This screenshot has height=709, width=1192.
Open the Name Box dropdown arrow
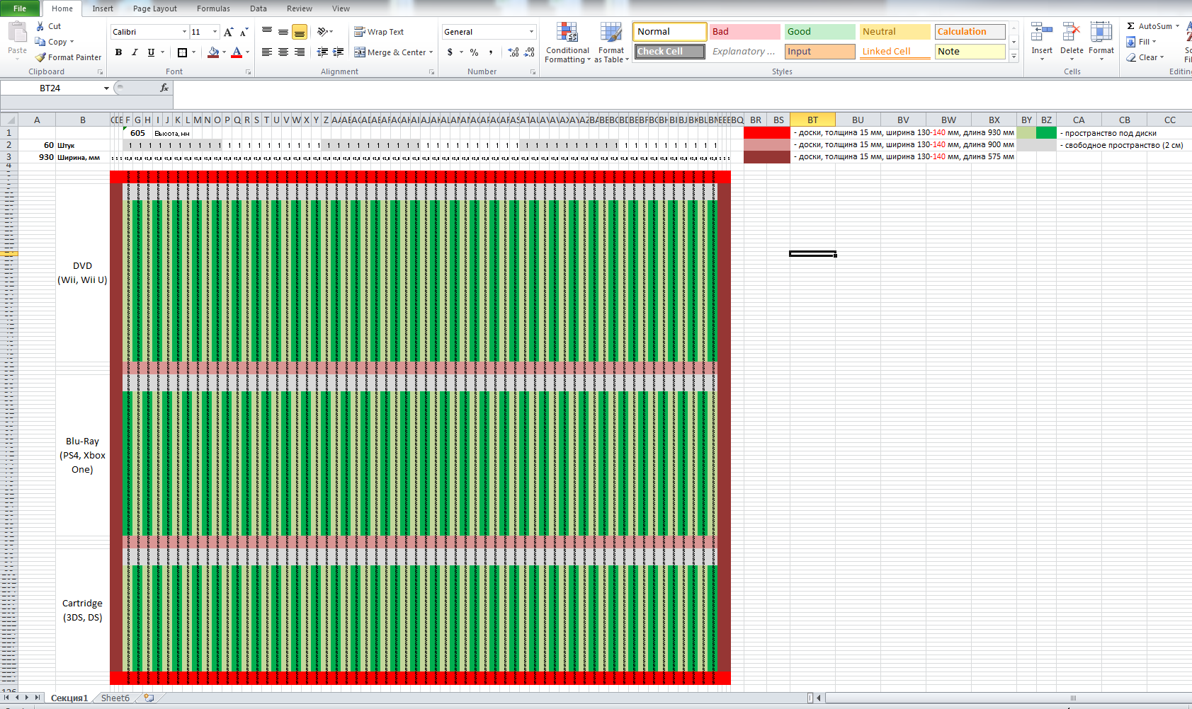click(106, 88)
